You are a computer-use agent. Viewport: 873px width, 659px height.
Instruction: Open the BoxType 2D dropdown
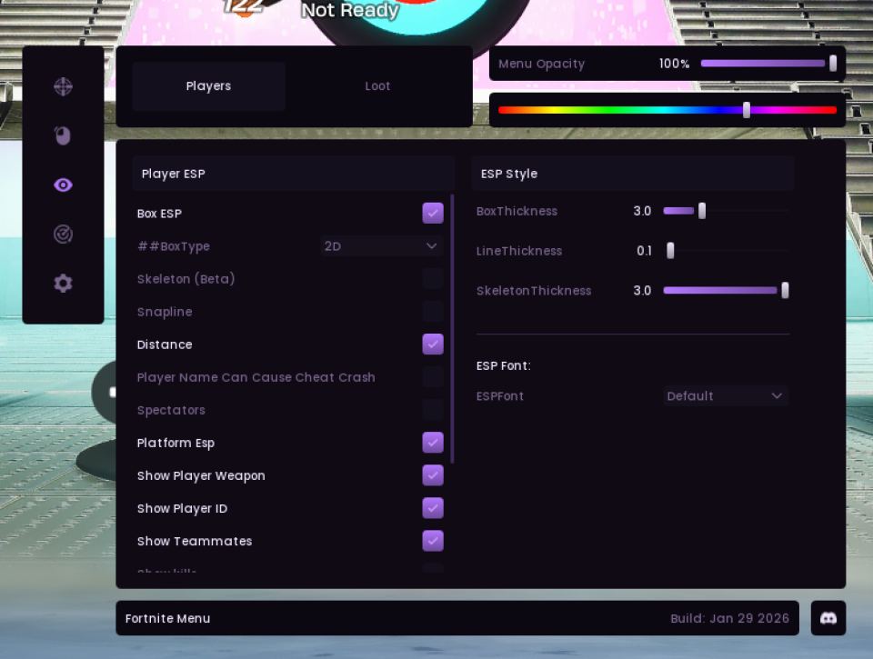point(381,246)
